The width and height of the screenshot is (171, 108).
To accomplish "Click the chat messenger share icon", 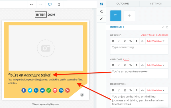I will (61, 90).
